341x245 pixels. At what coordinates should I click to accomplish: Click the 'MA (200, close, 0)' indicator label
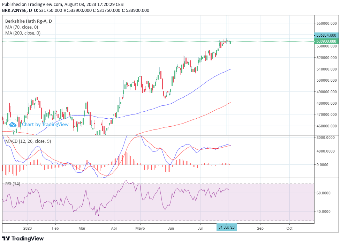[x=23, y=33]
